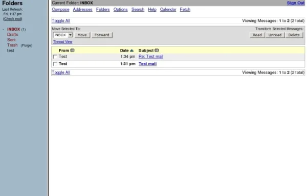Delete the selected messages

(x=294, y=35)
